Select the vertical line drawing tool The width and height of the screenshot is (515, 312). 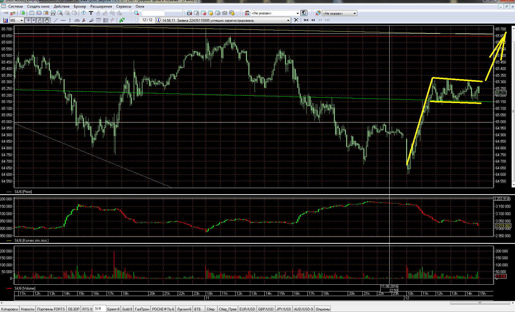(70, 20)
